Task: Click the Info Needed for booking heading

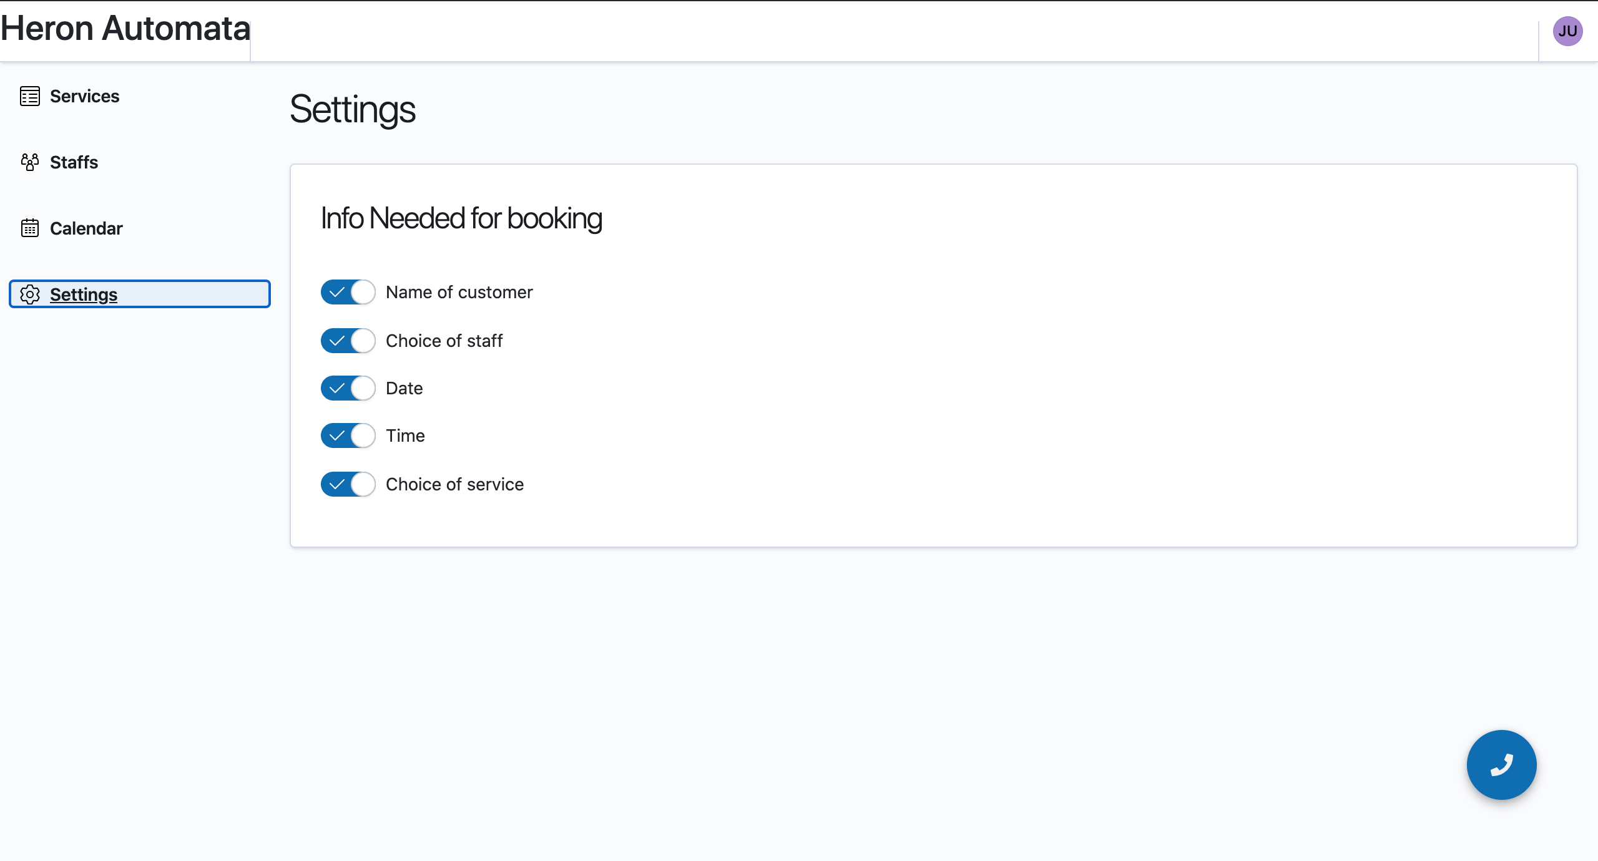Action: [x=461, y=218]
